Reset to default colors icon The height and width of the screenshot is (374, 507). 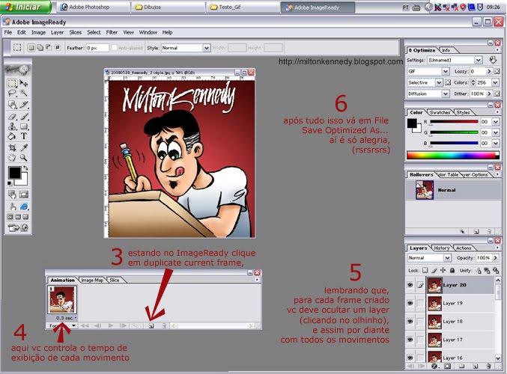(10, 183)
